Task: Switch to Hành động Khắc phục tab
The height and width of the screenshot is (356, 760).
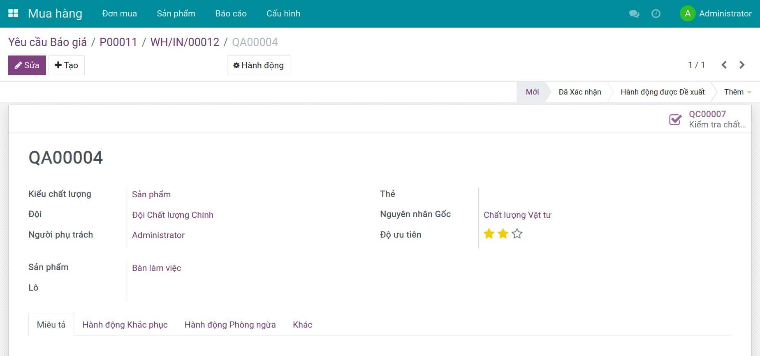Action: coord(125,325)
